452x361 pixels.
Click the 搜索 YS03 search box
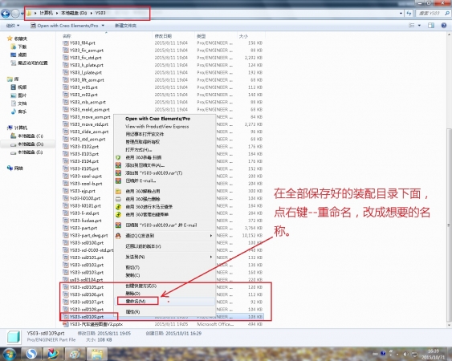pyautogui.click(x=433, y=14)
